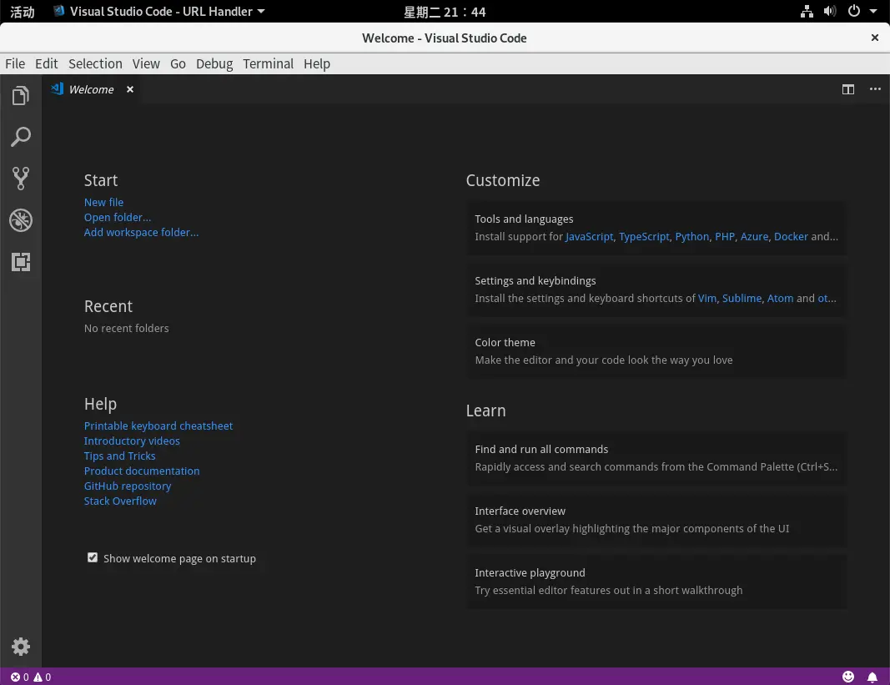The height and width of the screenshot is (685, 890).
Task: Click the errors and warnings status bar icon
Action: click(x=29, y=677)
